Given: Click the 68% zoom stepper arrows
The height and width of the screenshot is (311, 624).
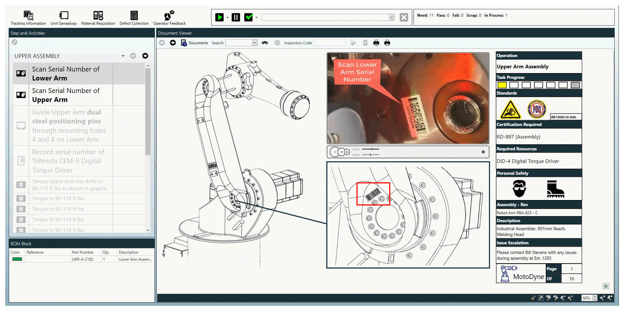Looking at the screenshot, I should (594, 298).
